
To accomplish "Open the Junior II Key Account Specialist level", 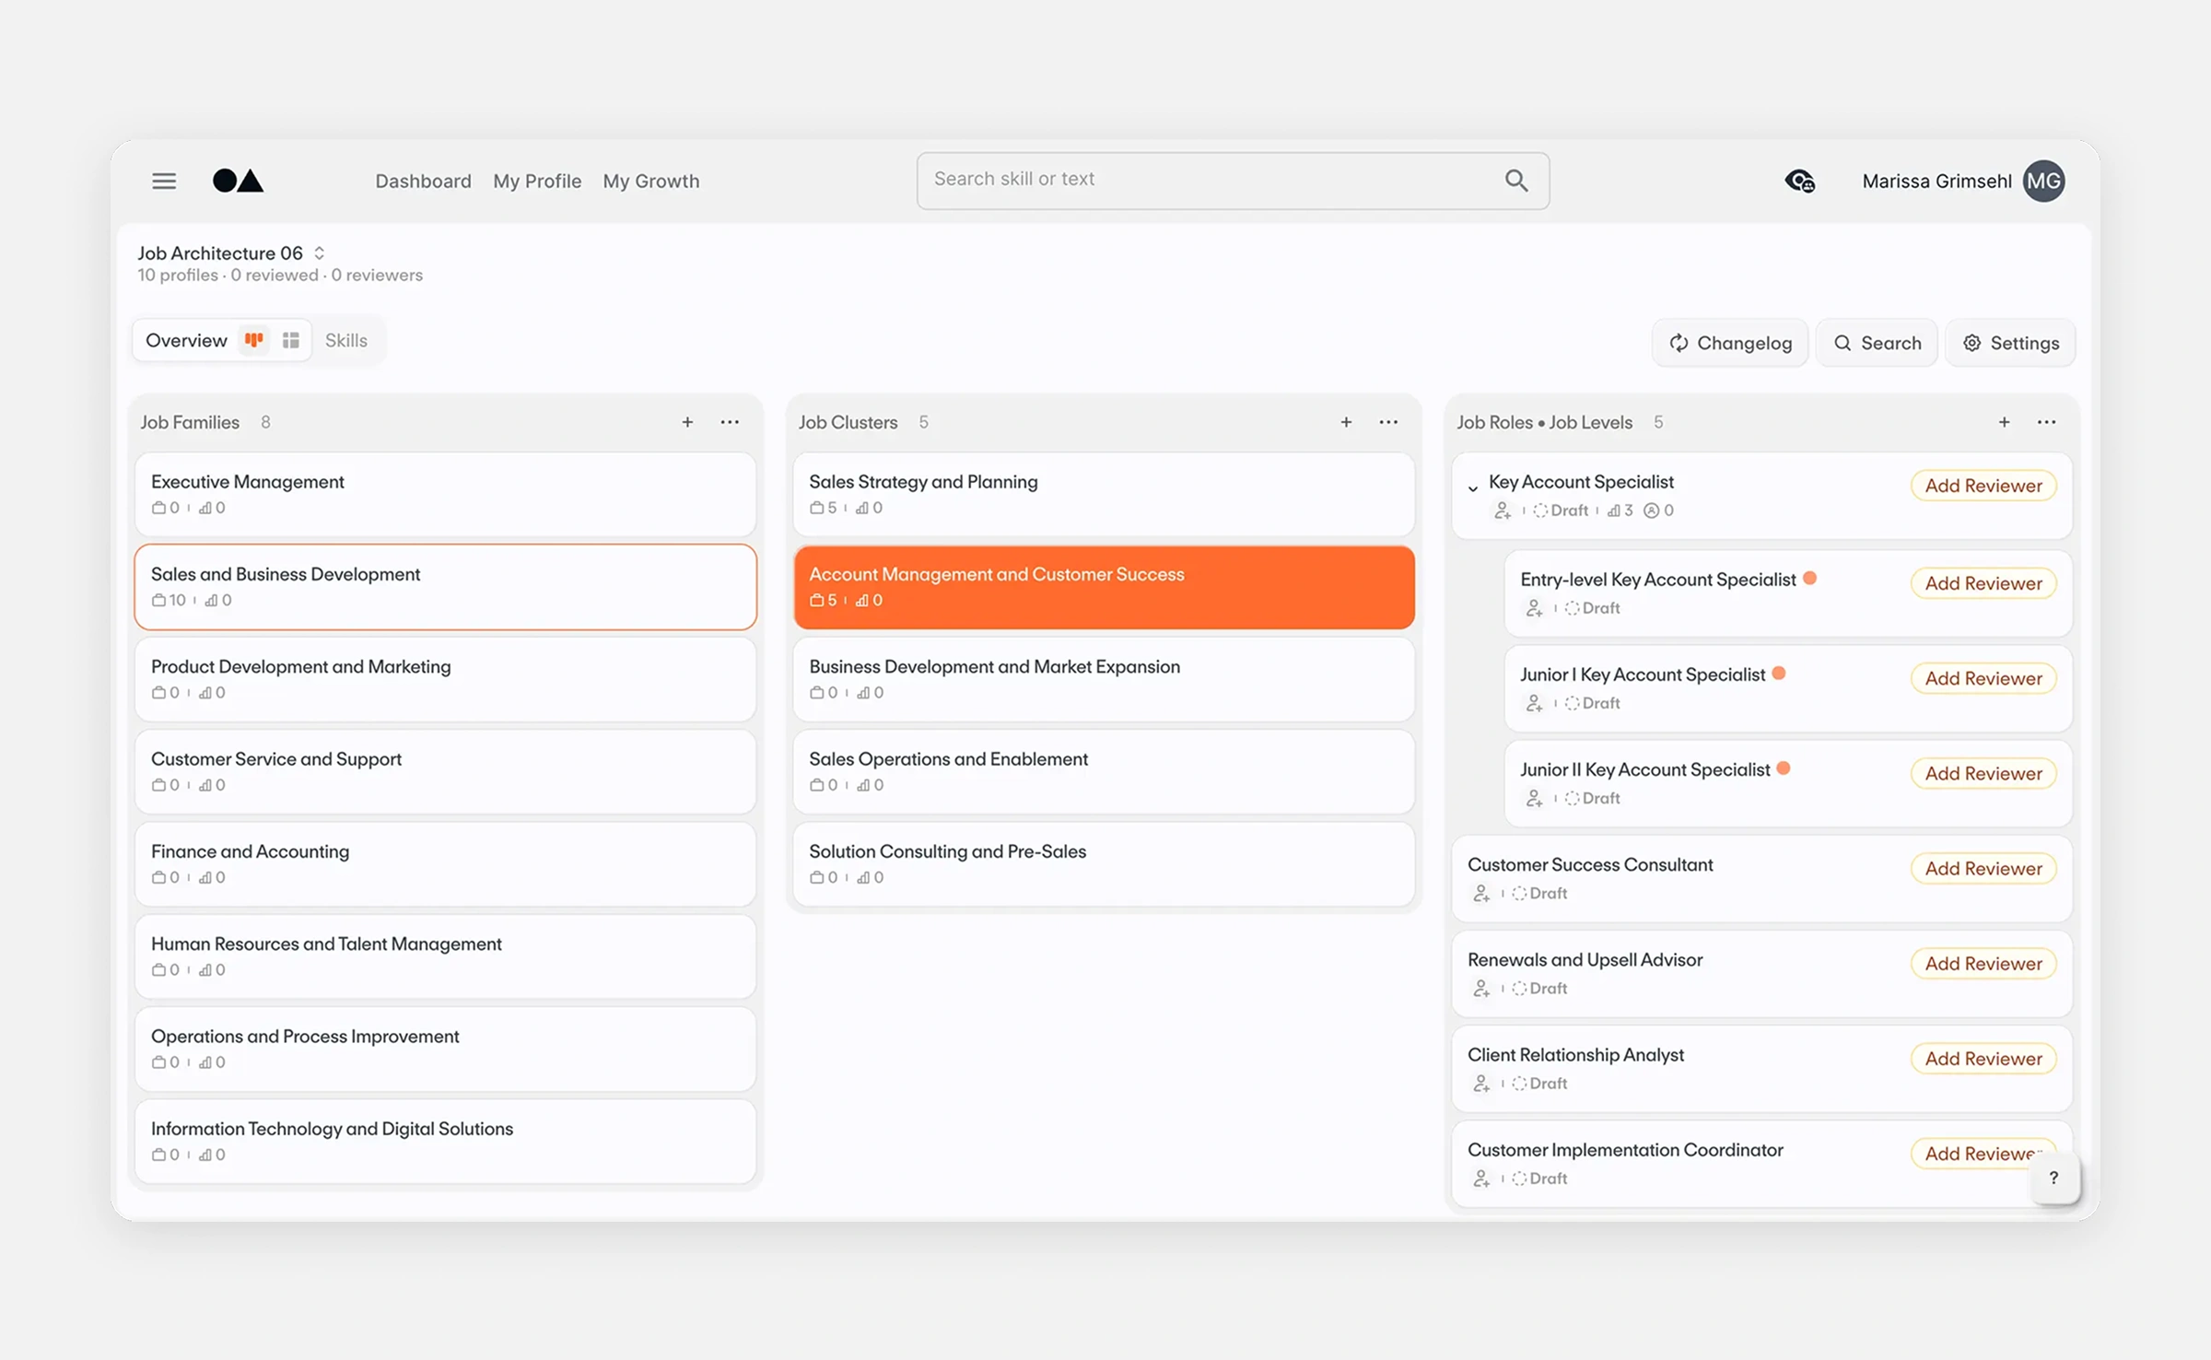I will [1788, 782].
